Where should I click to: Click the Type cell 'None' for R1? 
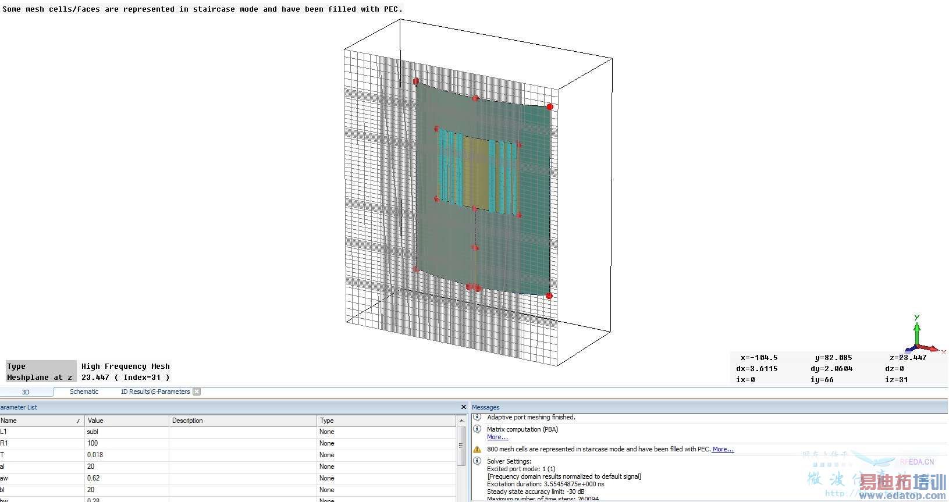click(x=387, y=443)
